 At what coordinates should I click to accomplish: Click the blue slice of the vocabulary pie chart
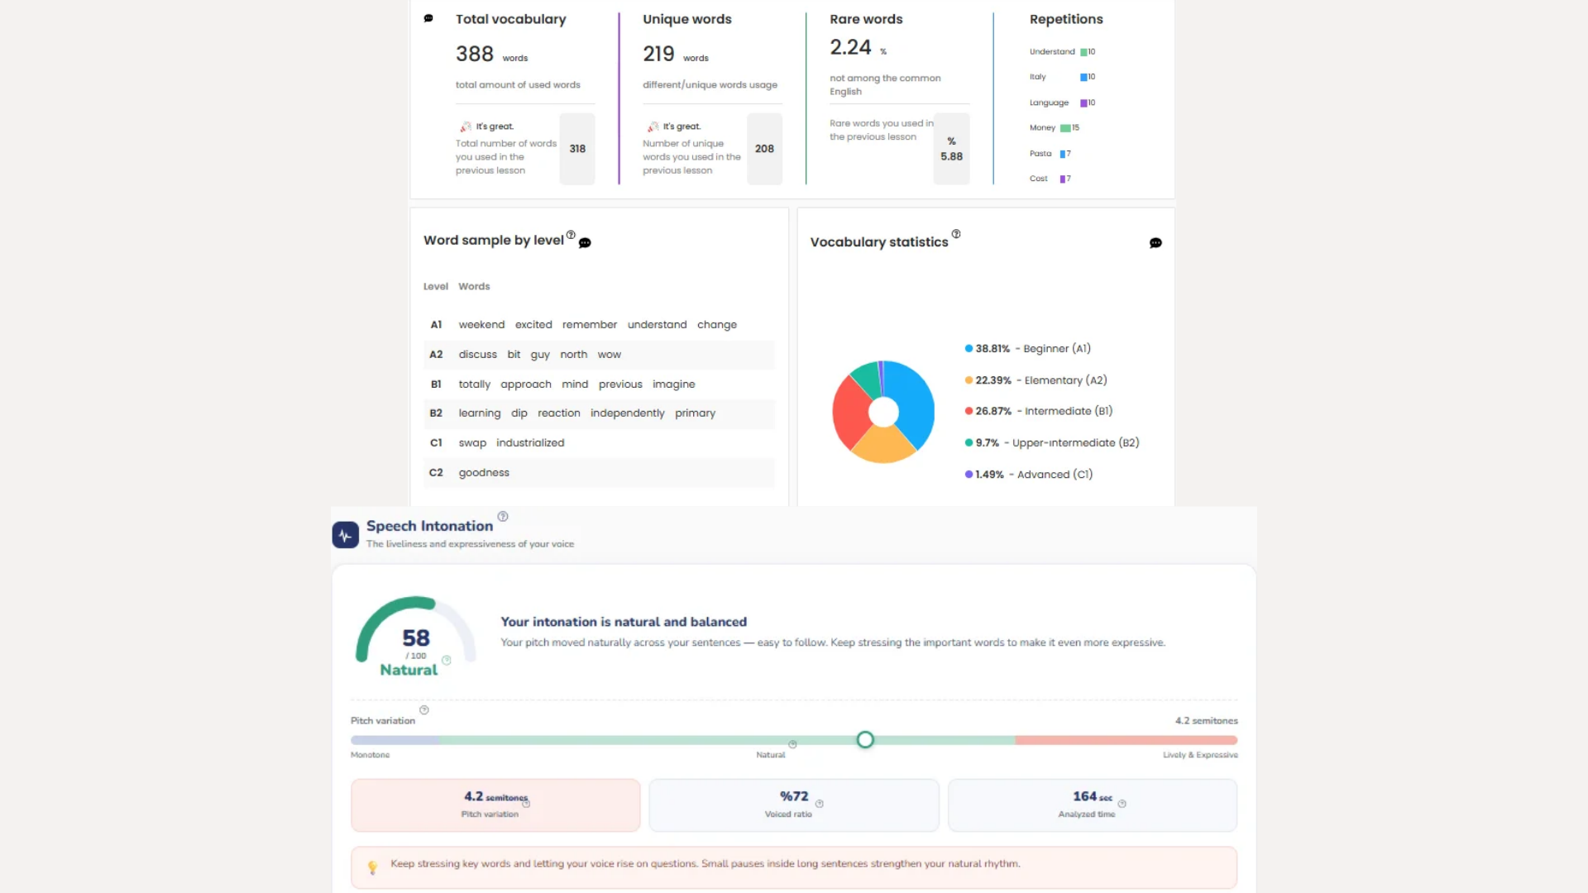(x=913, y=401)
